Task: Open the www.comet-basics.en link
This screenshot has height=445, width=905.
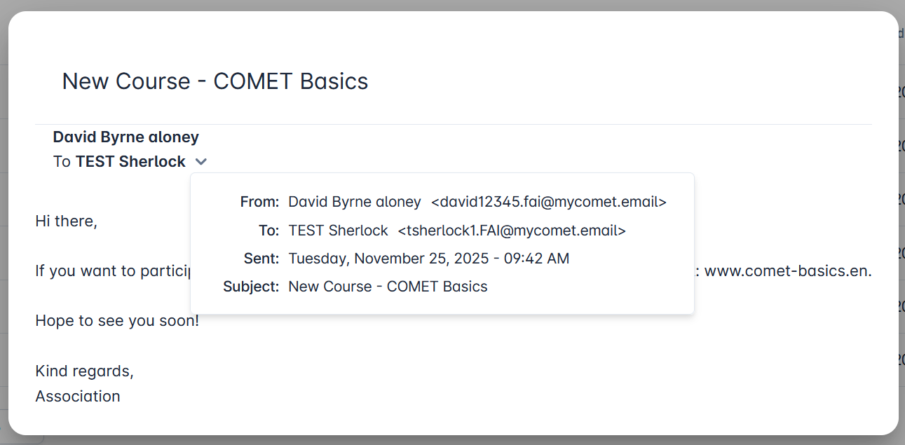Action: (x=787, y=271)
